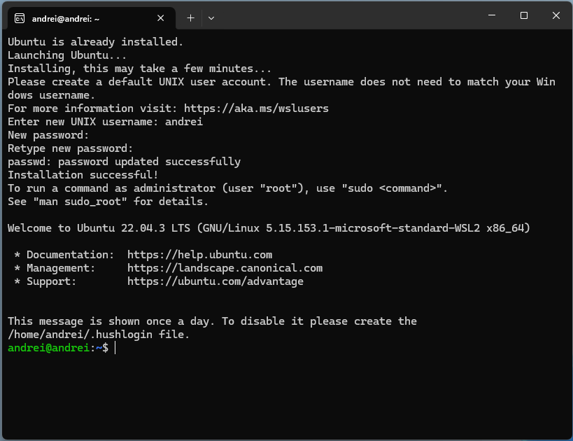573x441 pixels.
Task: Click the Welcome to Ubuntu 22.04.3 line
Action: click(x=269, y=228)
